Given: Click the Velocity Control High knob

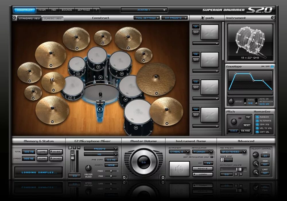Looking at the screenshot, I should pos(255,163).
